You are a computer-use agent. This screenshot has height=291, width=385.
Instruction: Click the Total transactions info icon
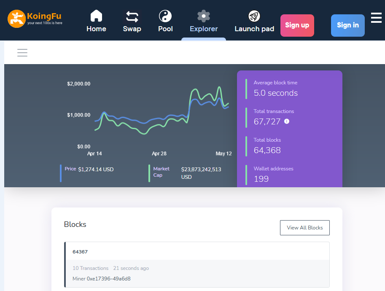pos(287,121)
